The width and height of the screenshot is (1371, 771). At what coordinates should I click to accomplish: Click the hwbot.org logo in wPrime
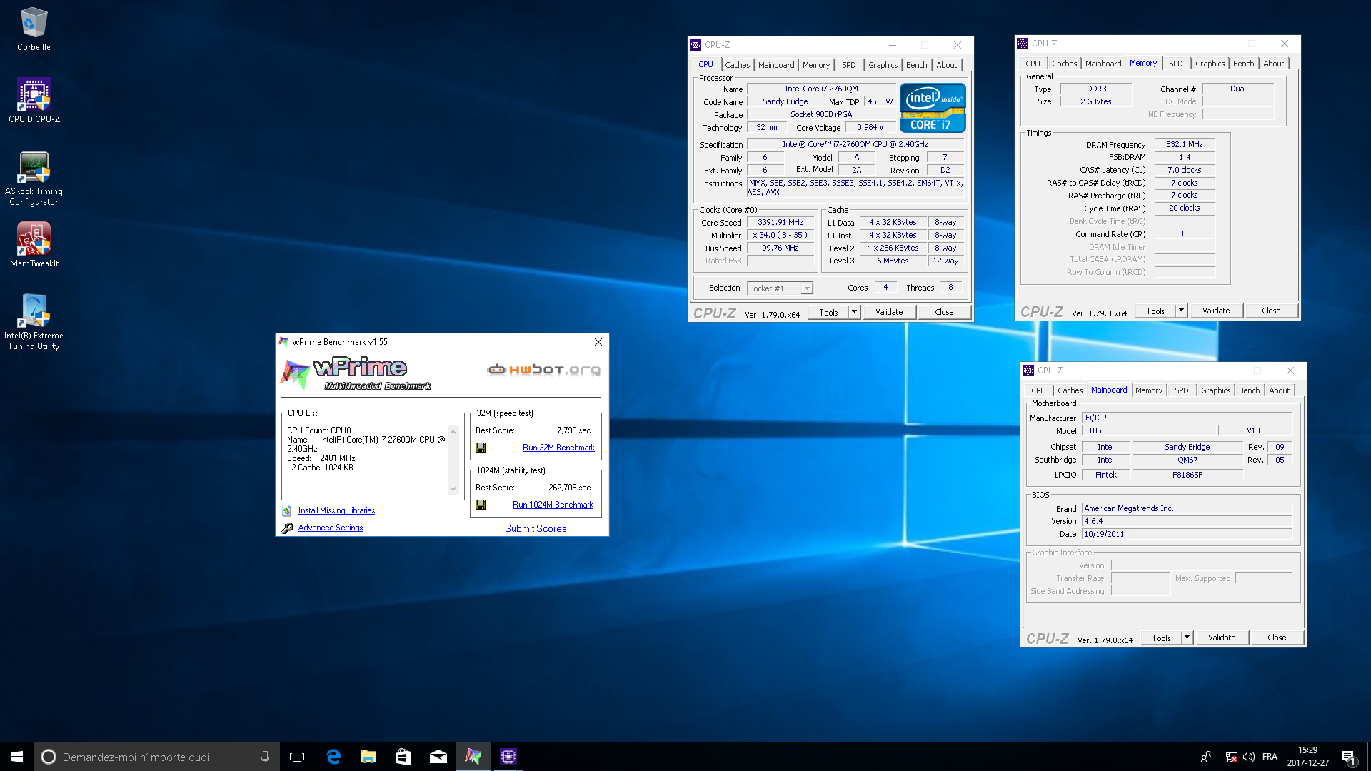click(x=544, y=369)
